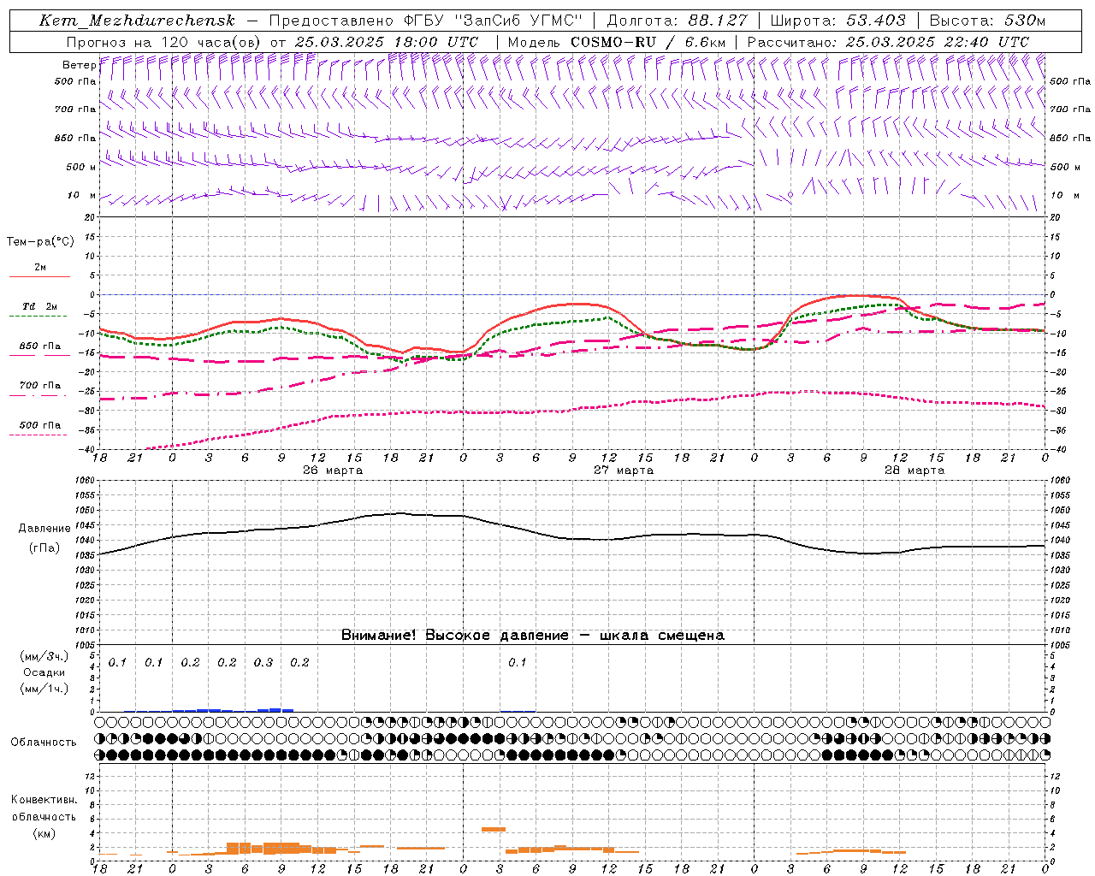Select the Давление pressure panel label
This screenshot has width=1095, height=876.
pyautogui.click(x=44, y=529)
